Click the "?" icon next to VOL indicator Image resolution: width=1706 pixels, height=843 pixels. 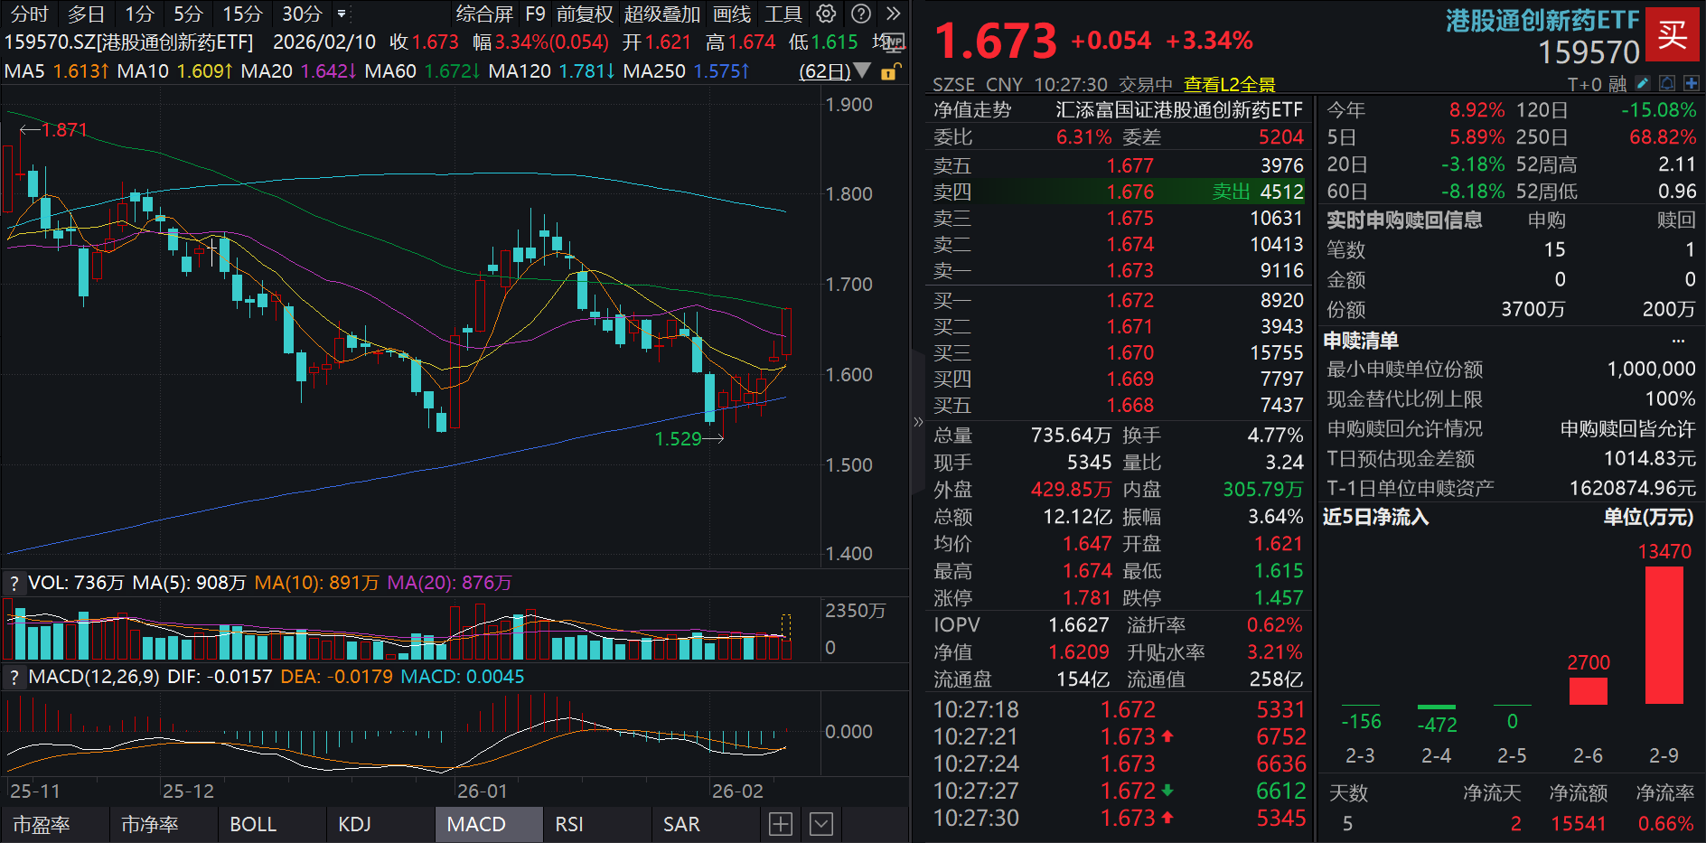(13, 583)
